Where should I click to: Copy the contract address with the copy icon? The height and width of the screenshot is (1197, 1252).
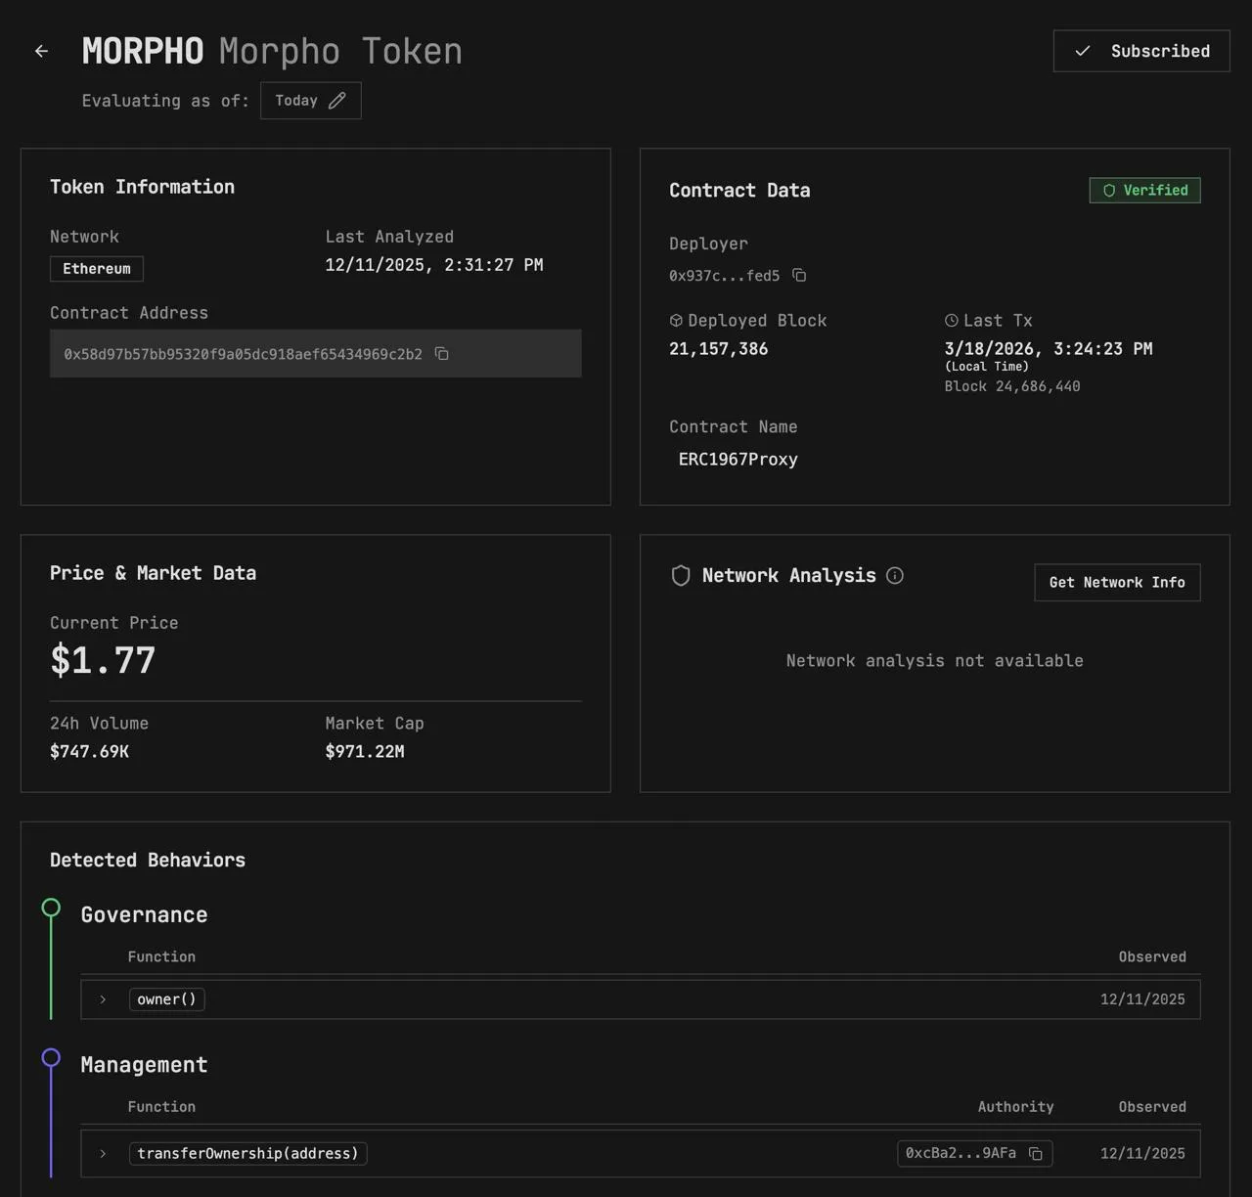(441, 354)
